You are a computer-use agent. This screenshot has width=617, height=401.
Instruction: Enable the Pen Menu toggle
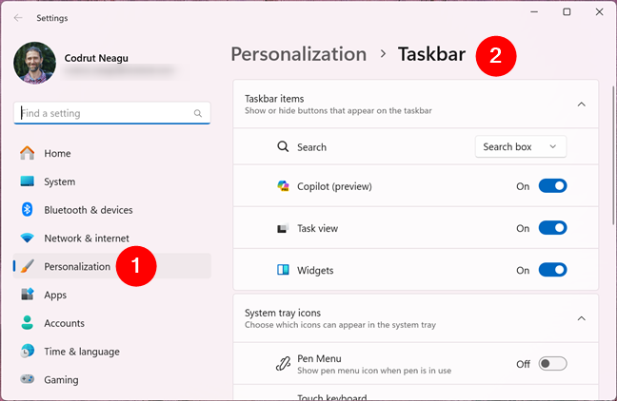pos(552,364)
